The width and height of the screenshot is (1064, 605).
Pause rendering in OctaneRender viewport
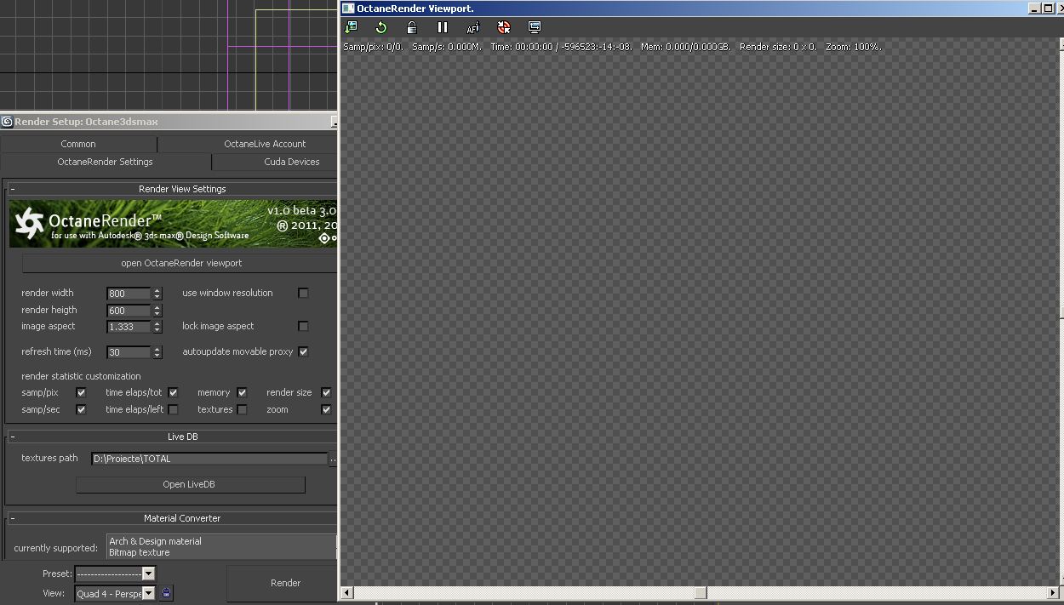point(443,27)
